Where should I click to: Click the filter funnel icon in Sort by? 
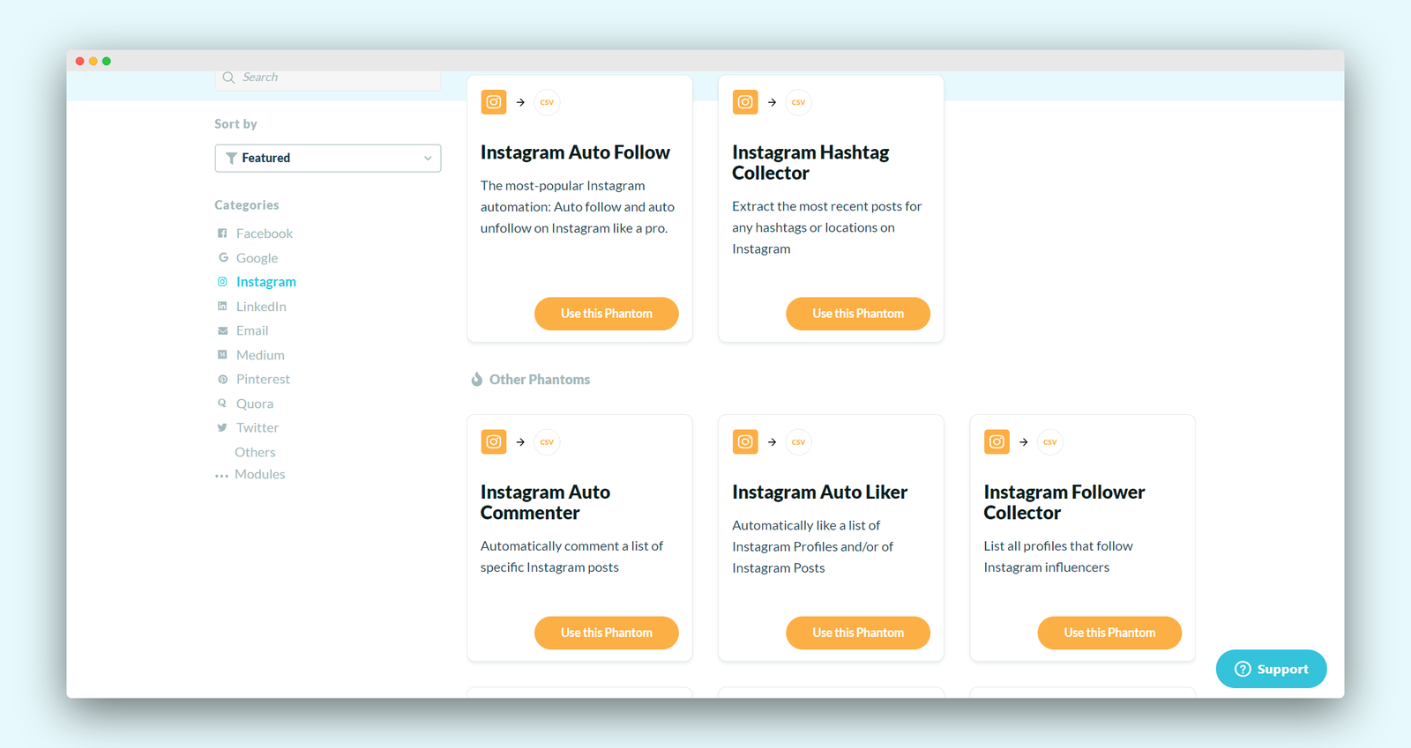click(x=231, y=159)
